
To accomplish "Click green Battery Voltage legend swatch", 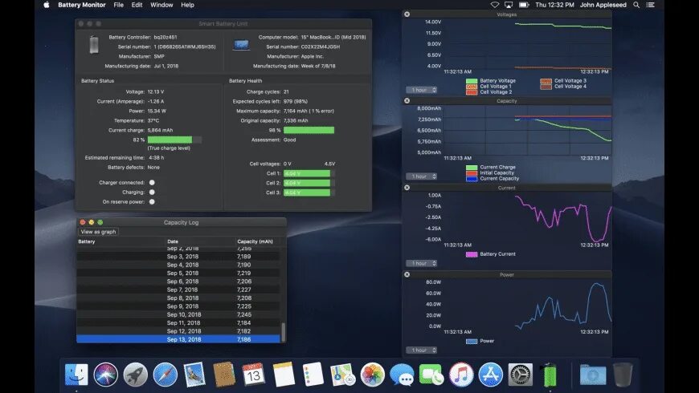I will click(472, 81).
